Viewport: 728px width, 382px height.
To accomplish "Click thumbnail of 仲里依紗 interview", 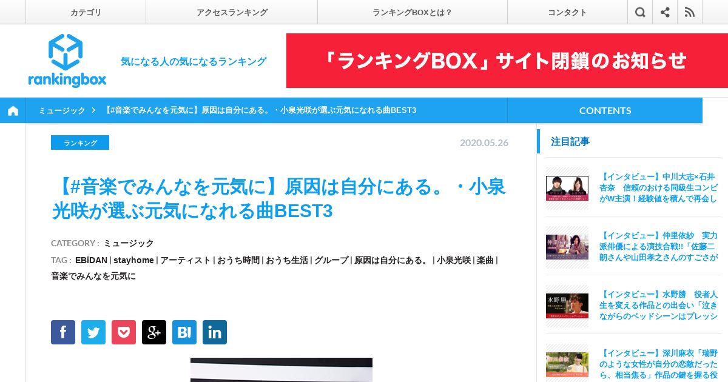I will coord(567,247).
